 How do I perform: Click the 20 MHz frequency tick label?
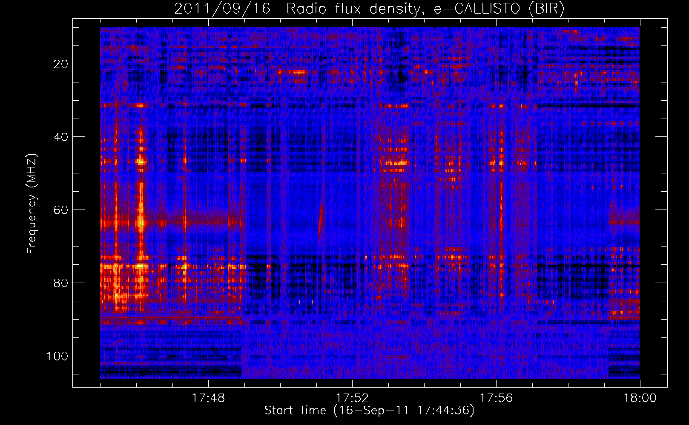click(x=61, y=64)
